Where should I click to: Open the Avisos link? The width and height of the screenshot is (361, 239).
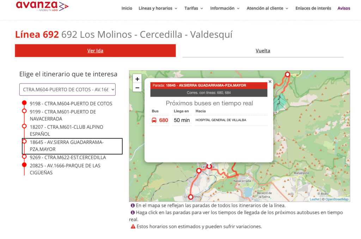(344, 8)
